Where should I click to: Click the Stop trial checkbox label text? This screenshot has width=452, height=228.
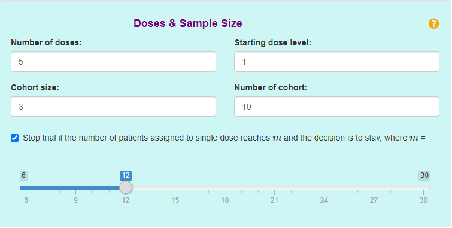tap(224, 138)
